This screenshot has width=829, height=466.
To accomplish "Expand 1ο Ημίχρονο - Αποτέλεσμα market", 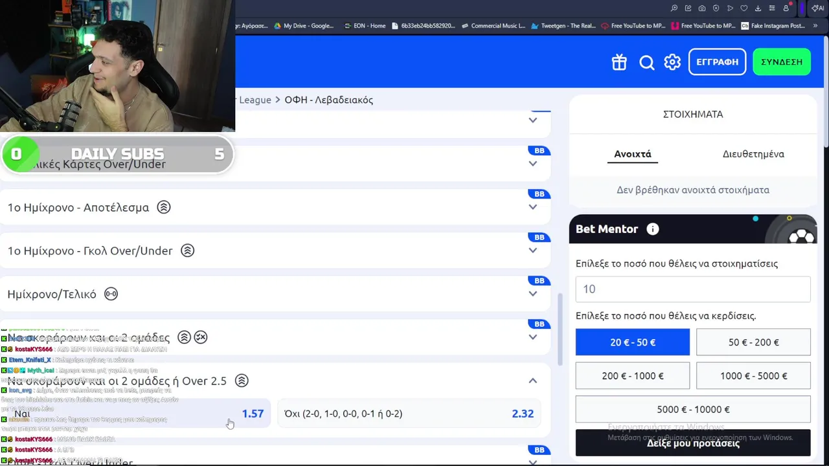I will (533, 207).
